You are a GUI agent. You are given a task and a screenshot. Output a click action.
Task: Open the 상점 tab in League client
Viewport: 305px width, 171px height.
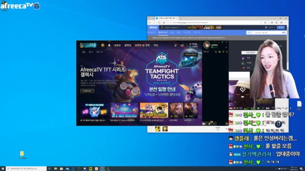pos(156,45)
